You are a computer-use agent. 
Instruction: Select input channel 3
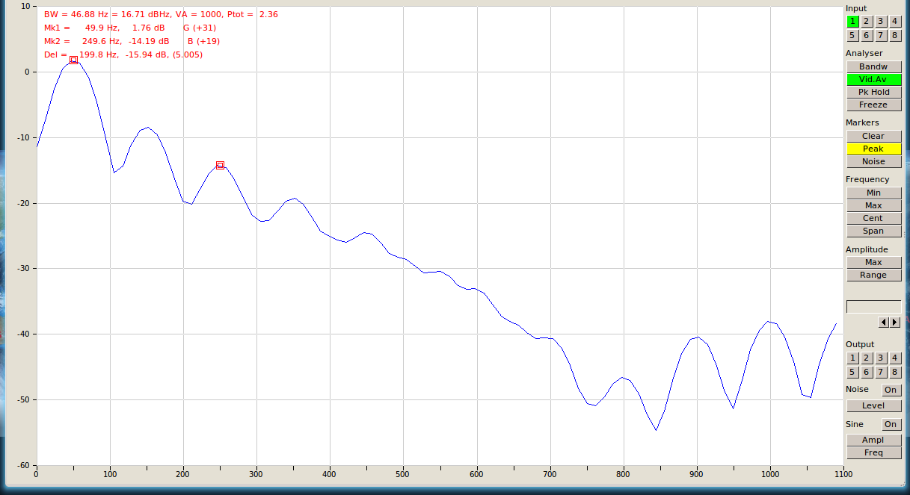[881, 22]
